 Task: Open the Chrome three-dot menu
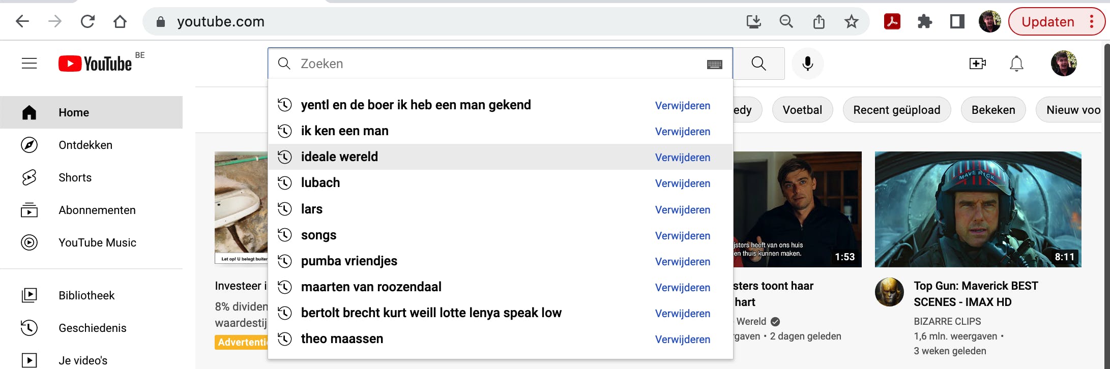pyautogui.click(x=1092, y=22)
